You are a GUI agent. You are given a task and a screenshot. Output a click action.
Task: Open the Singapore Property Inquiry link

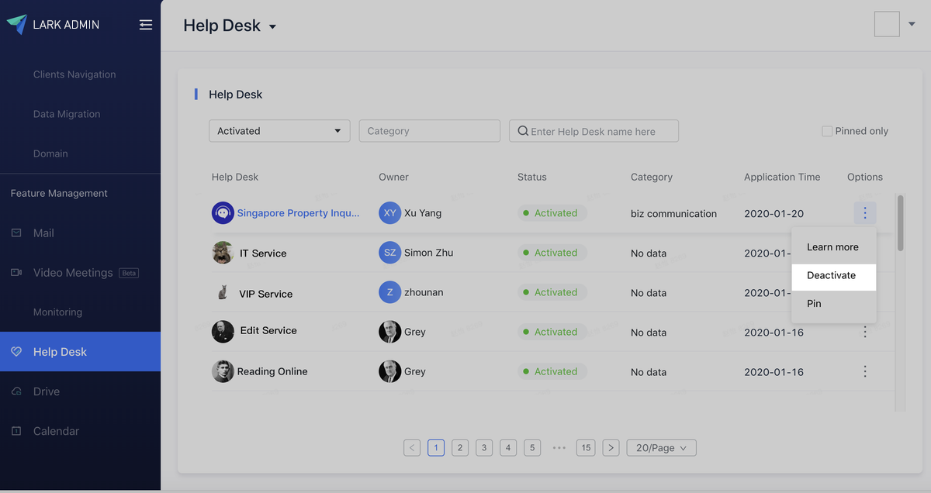click(298, 213)
